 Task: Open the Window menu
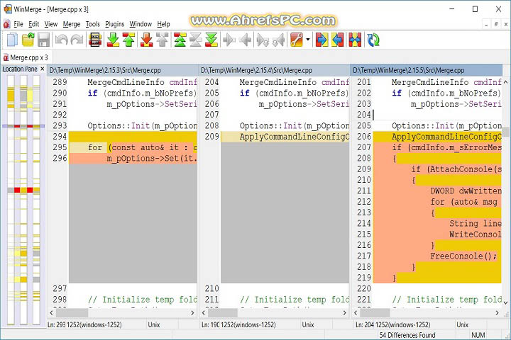point(141,24)
